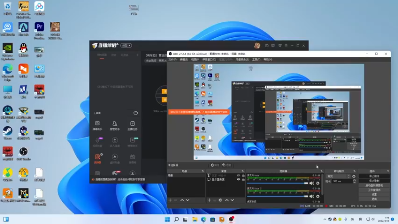Click the transition duration stepper arrows
This screenshot has width=398, height=224.
point(354,181)
